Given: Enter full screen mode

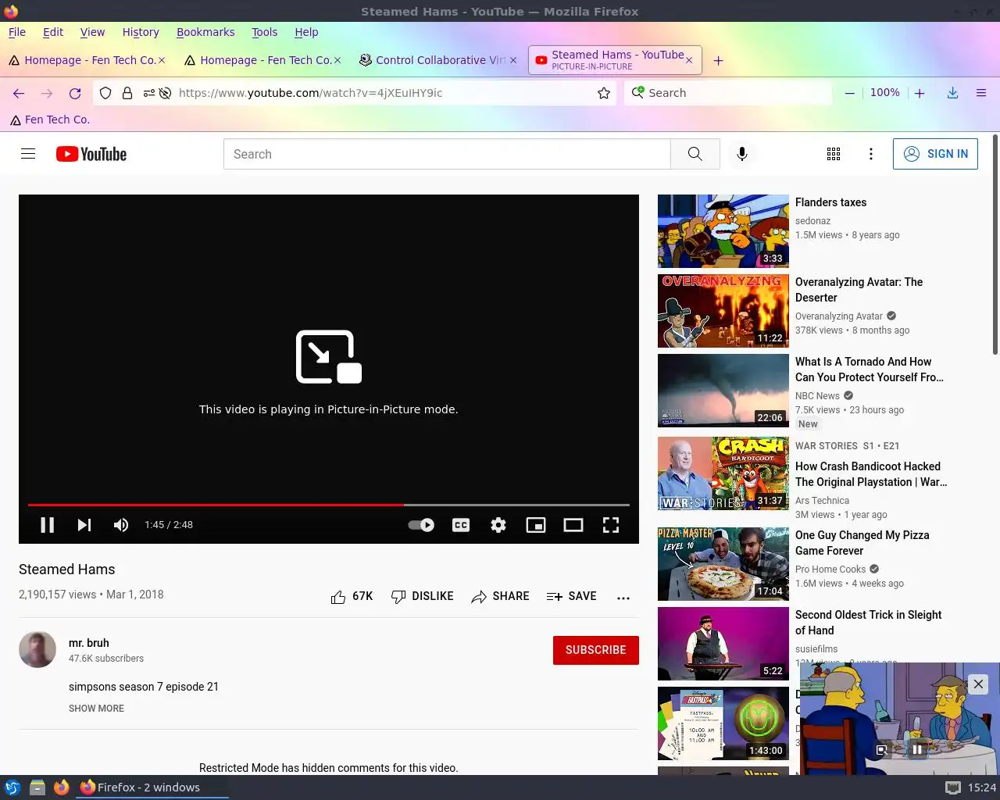Looking at the screenshot, I should [x=611, y=525].
